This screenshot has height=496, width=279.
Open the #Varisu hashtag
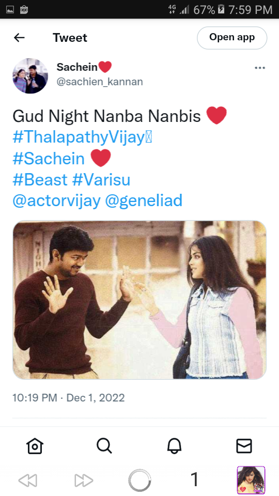[x=101, y=180]
